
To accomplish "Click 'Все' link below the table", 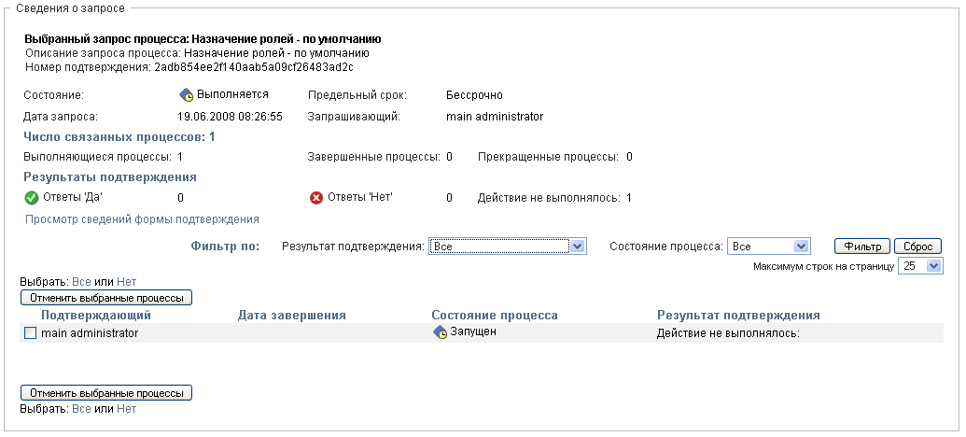I will 82,409.
